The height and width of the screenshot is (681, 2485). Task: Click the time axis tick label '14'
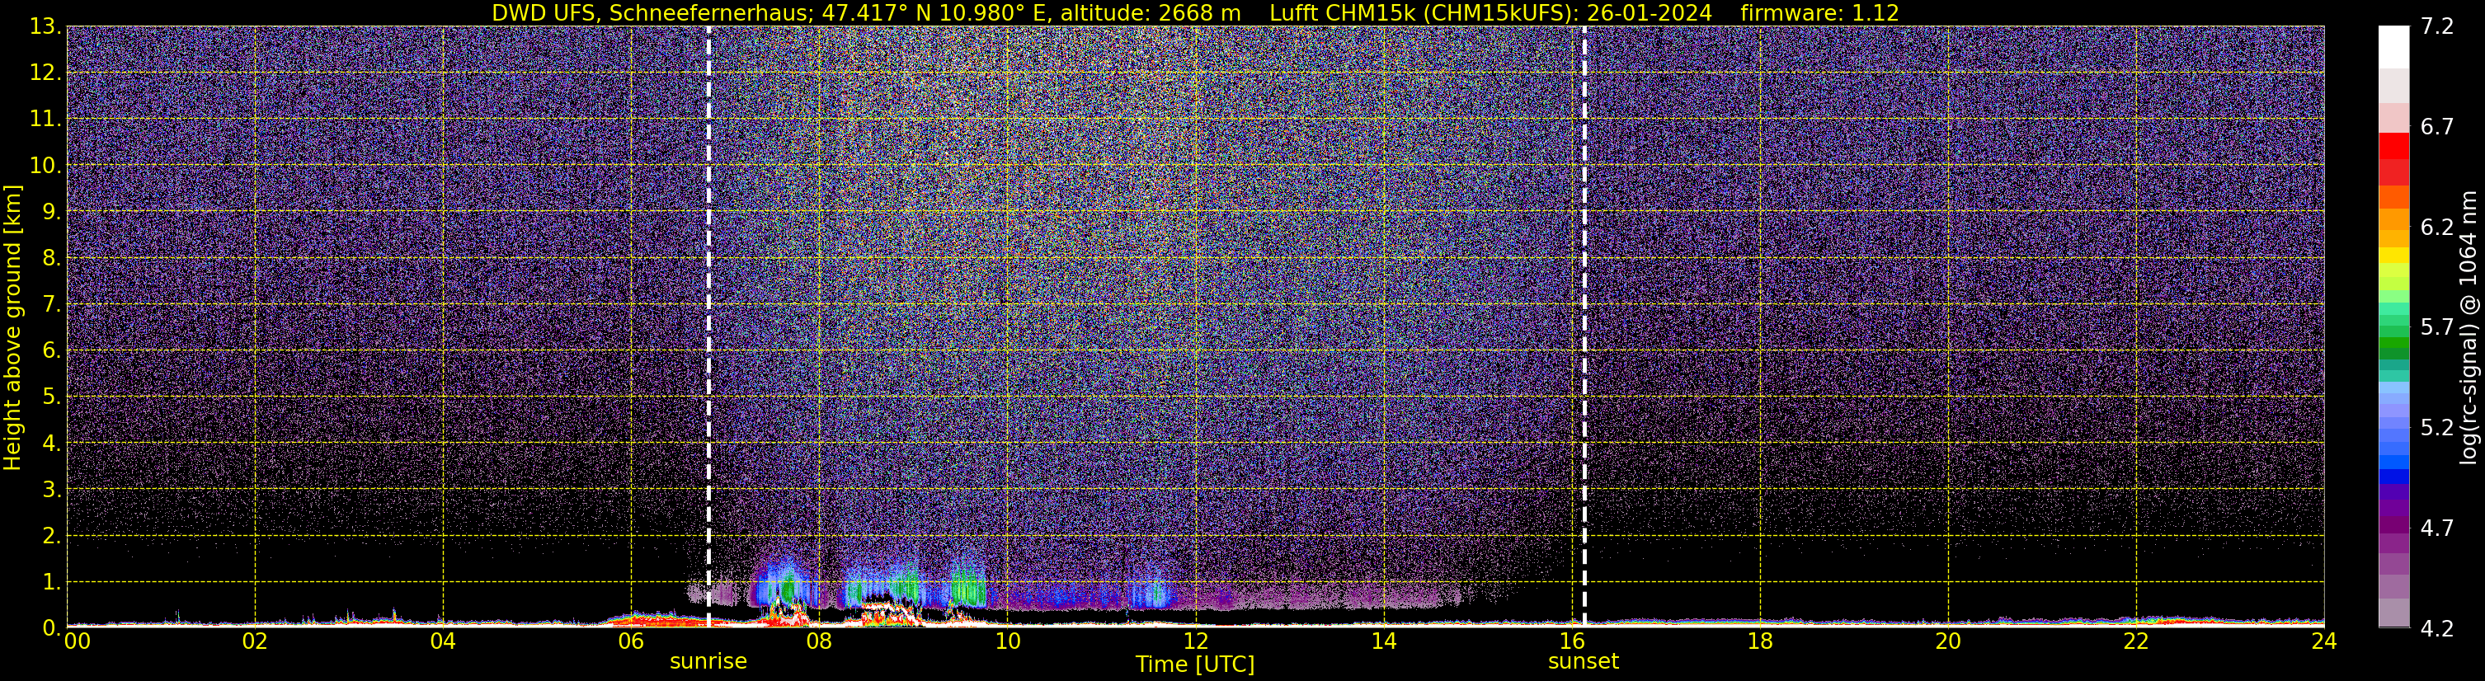coord(1383,641)
